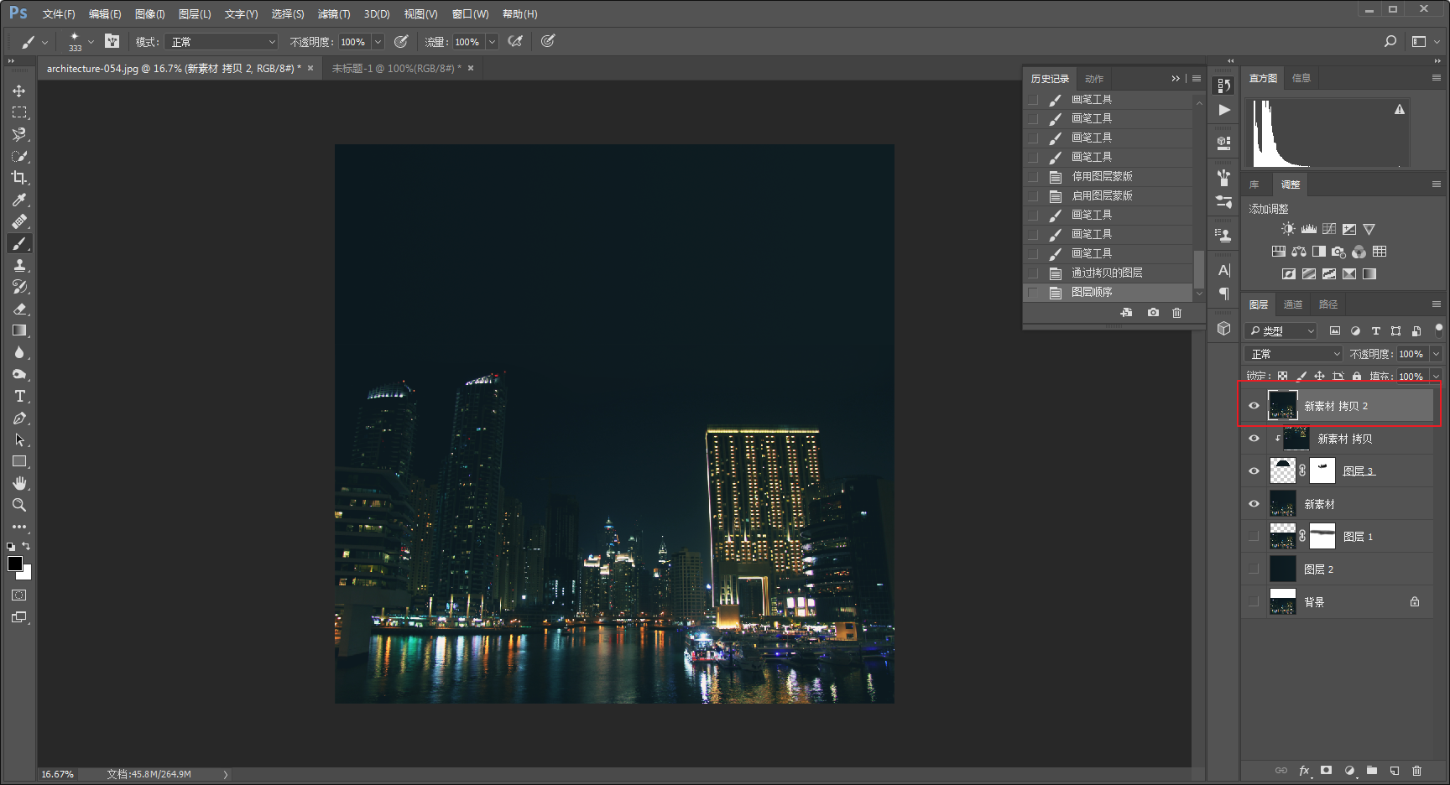Open the 图像(I) menu

click(x=150, y=14)
